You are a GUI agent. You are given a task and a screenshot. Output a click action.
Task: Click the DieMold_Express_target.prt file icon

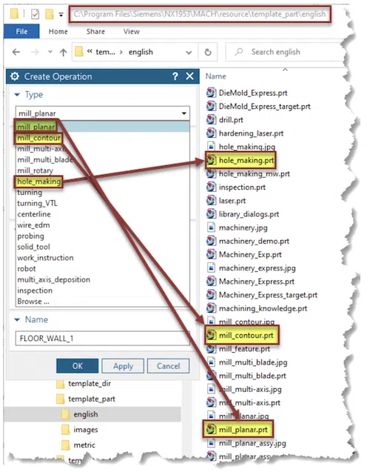211,106
